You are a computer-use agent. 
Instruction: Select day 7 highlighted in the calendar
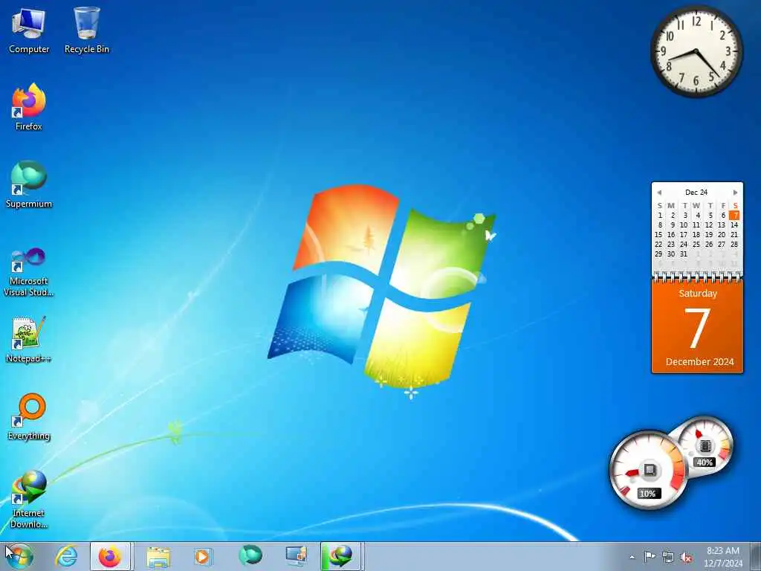(x=734, y=215)
